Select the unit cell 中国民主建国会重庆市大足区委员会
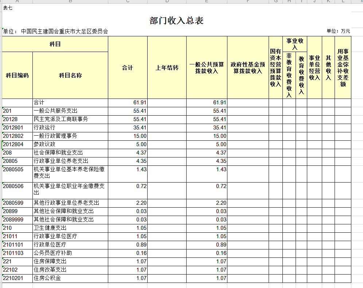The width and height of the screenshot is (363, 288). pos(55,31)
